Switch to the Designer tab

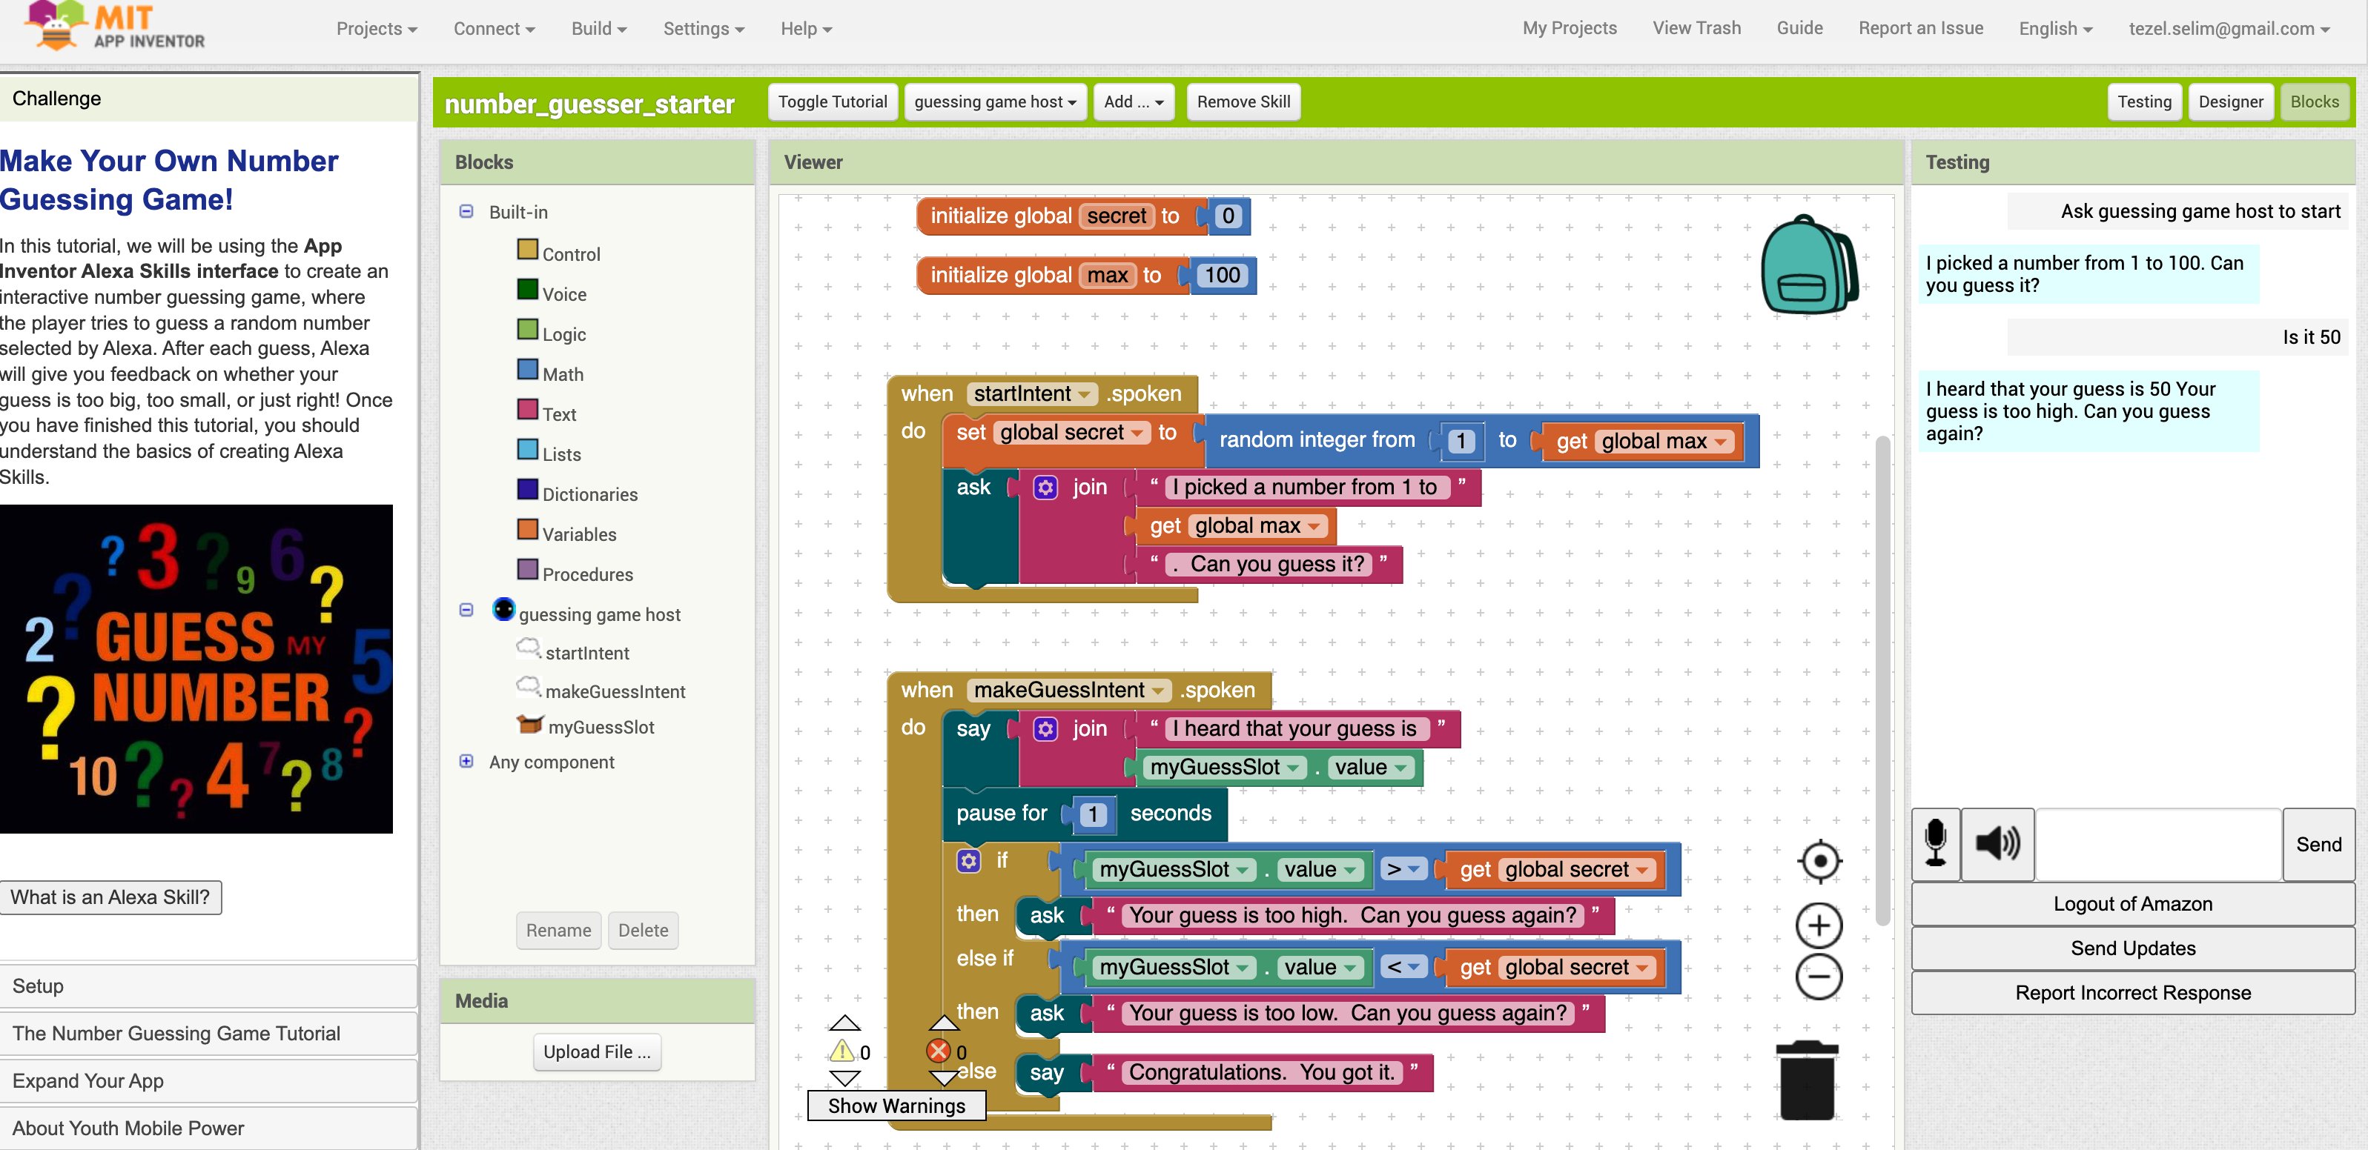(2231, 102)
